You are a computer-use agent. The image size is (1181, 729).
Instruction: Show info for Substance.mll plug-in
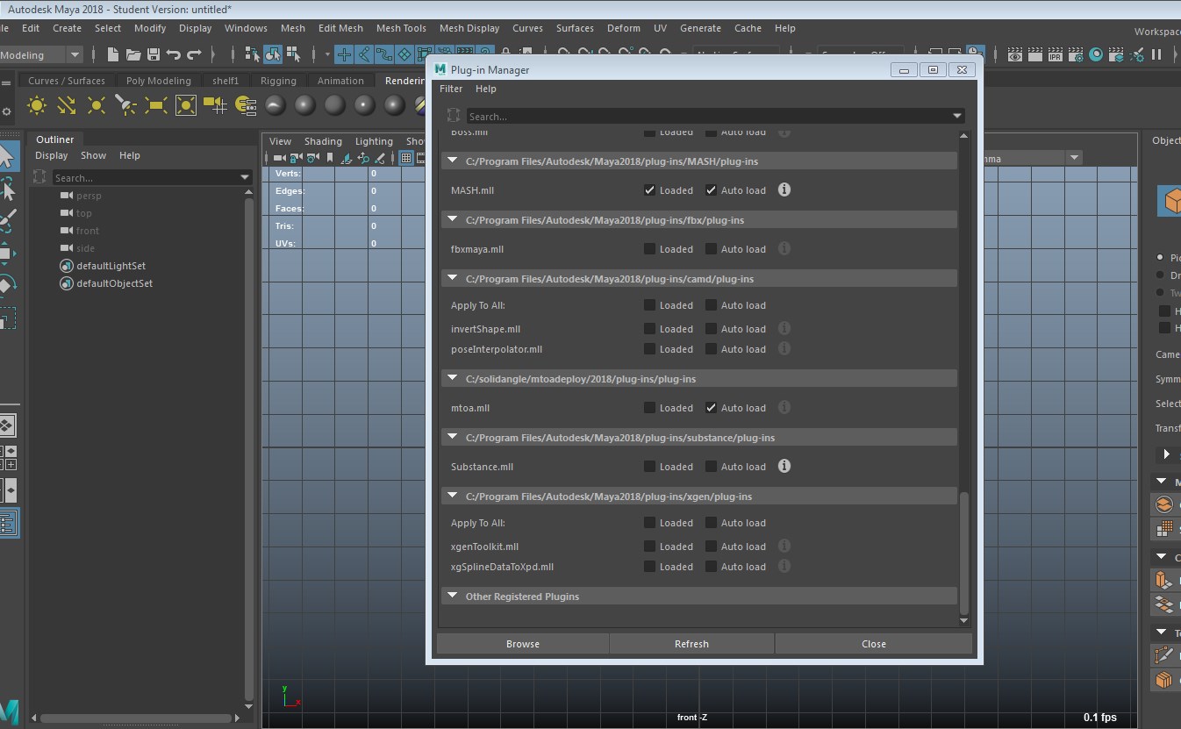[x=784, y=466]
